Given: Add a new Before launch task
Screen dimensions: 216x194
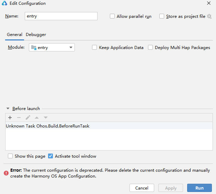Looking at the screenshot, I should click(x=10, y=118).
